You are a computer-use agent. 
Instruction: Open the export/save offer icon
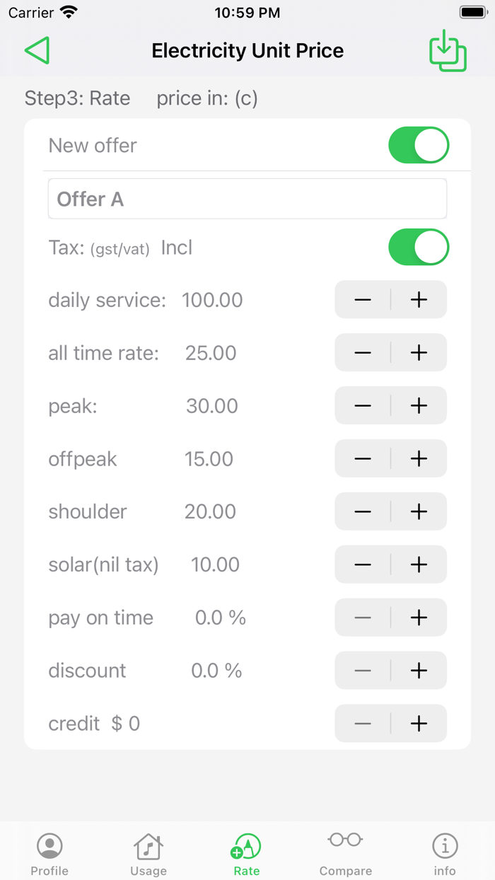(446, 50)
